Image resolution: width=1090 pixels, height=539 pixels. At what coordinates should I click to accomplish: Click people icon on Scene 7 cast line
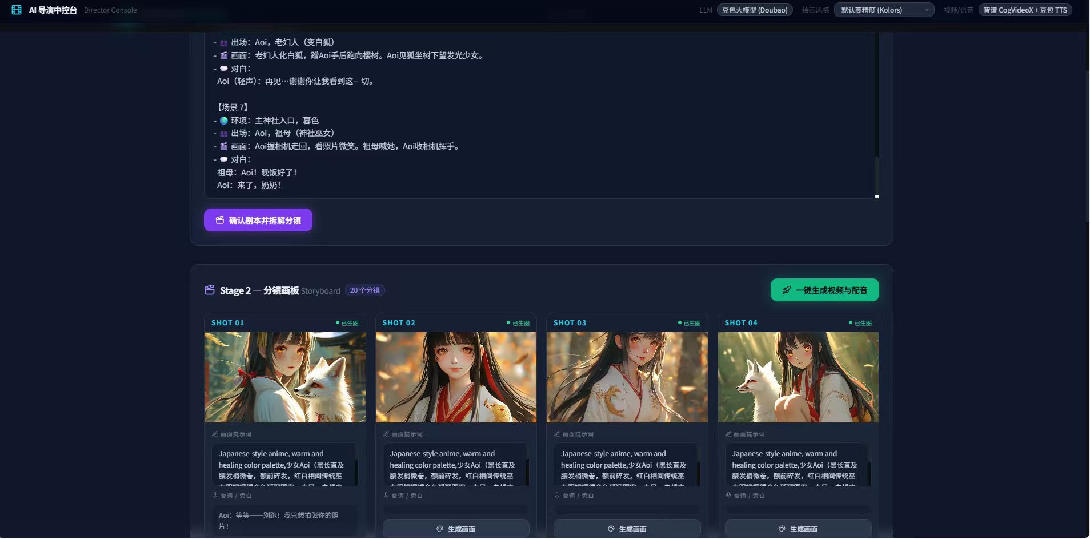coord(224,133)
